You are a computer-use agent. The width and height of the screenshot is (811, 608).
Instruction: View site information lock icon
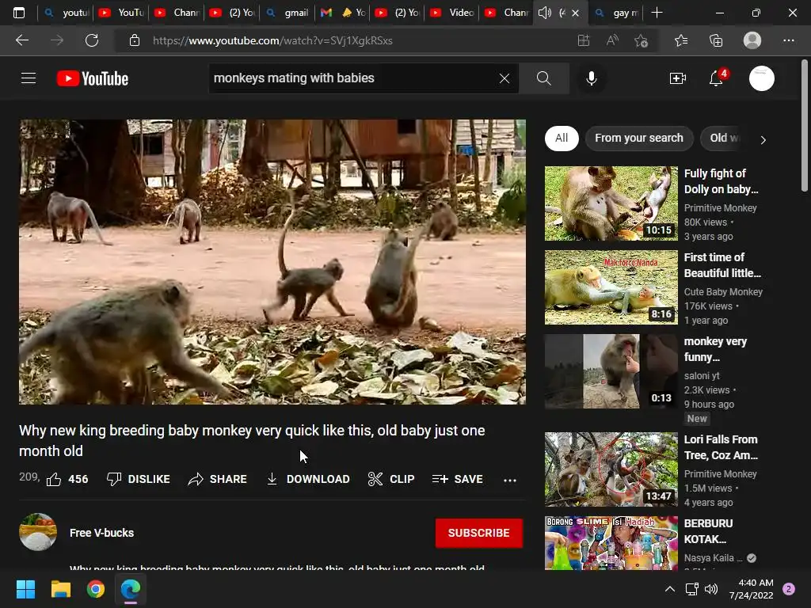tap(135, 40)
